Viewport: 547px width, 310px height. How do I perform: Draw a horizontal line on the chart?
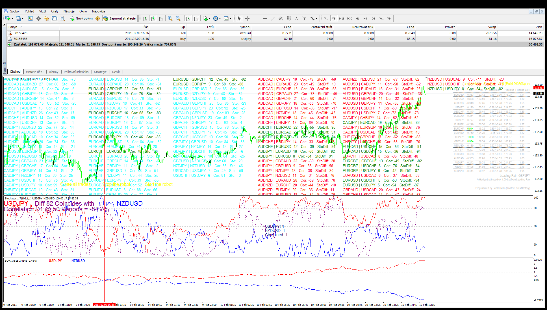click(x=265, y=18)
